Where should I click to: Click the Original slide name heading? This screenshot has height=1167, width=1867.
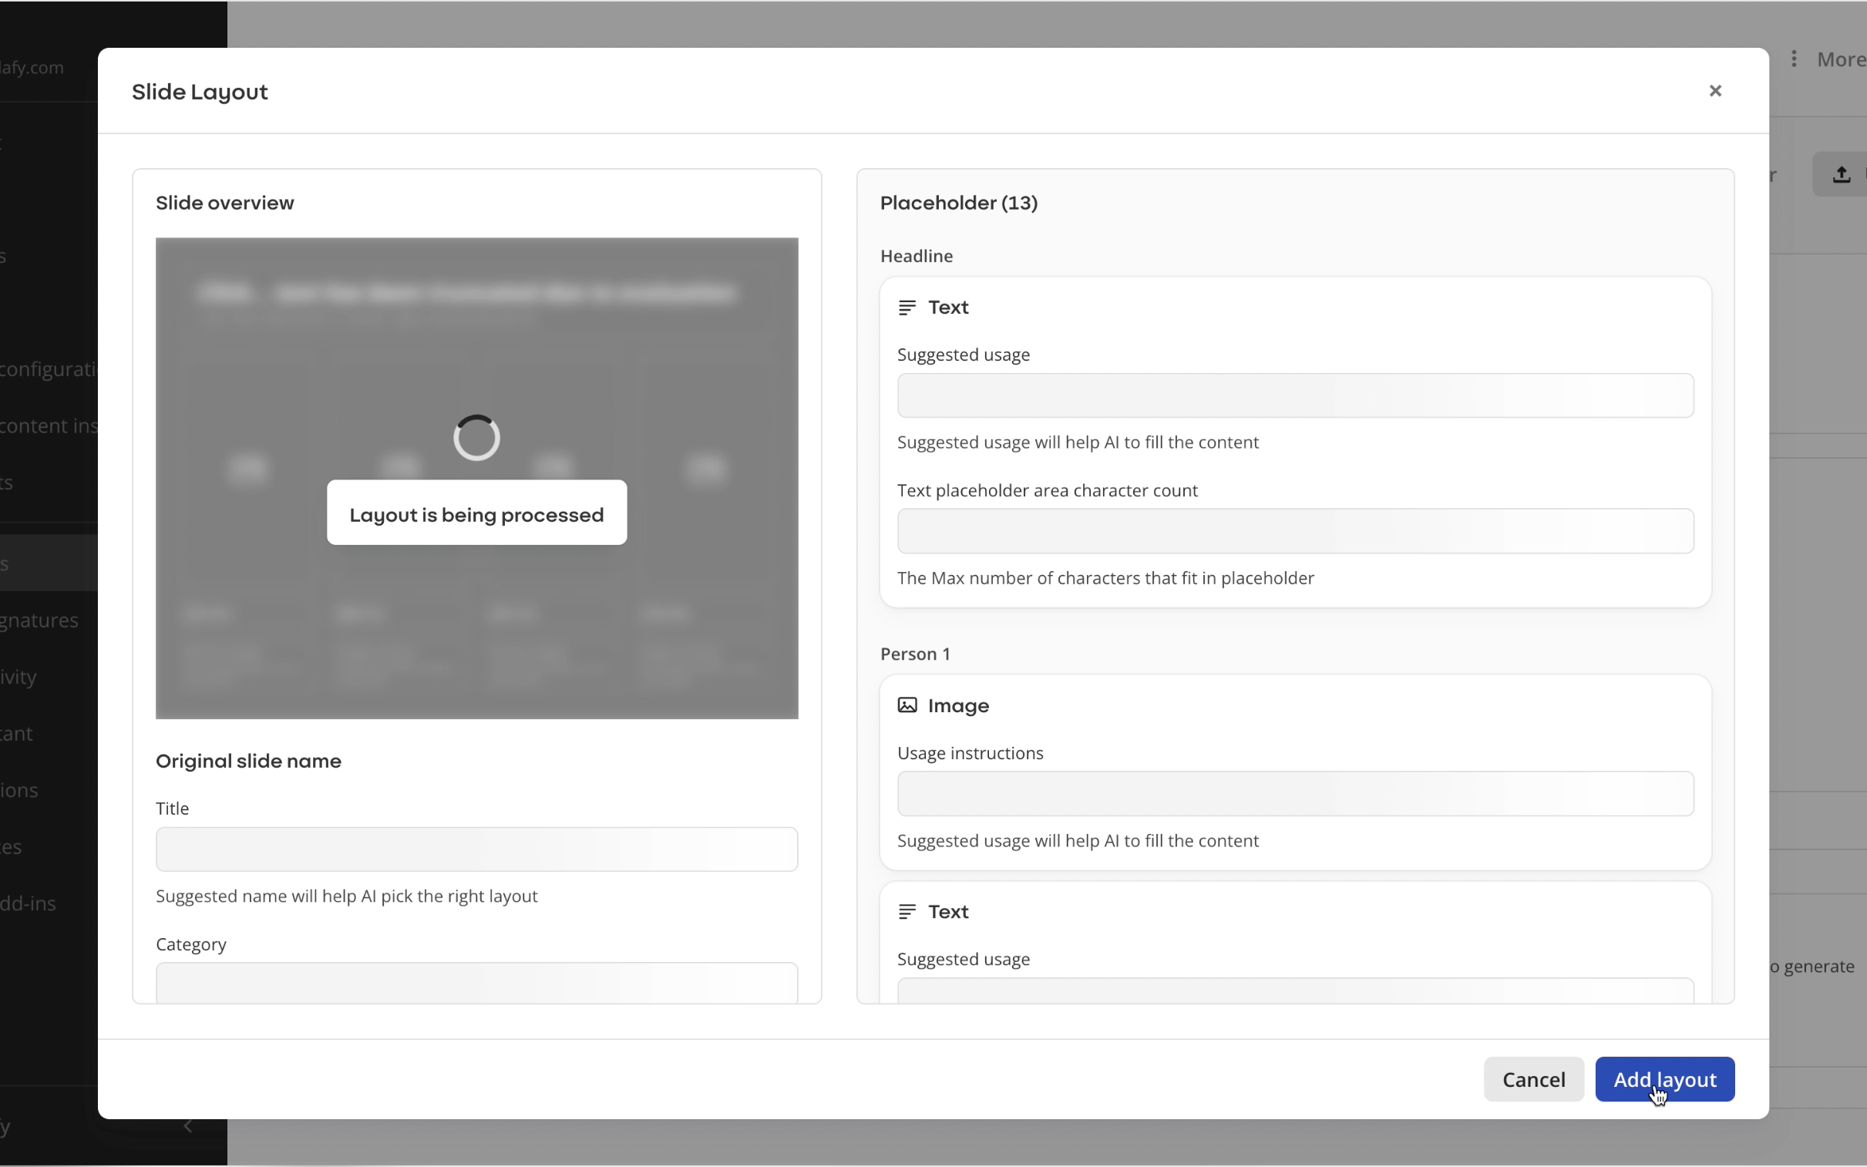pos(248,761)
